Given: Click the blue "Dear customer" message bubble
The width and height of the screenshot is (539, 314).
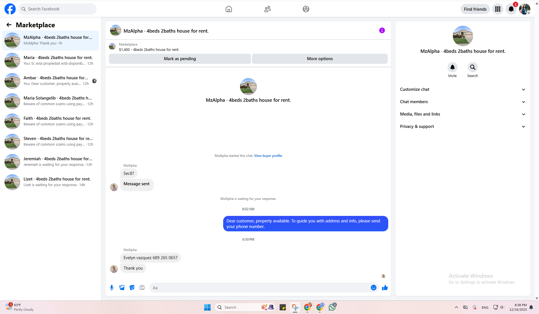Looking at the screenshot, I should pyautogui.click(x=306, y=224).
